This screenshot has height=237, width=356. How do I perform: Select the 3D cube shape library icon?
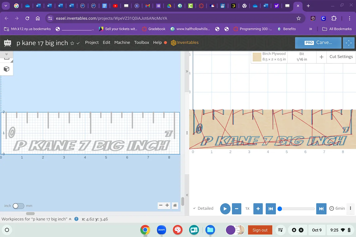[7, 69]
